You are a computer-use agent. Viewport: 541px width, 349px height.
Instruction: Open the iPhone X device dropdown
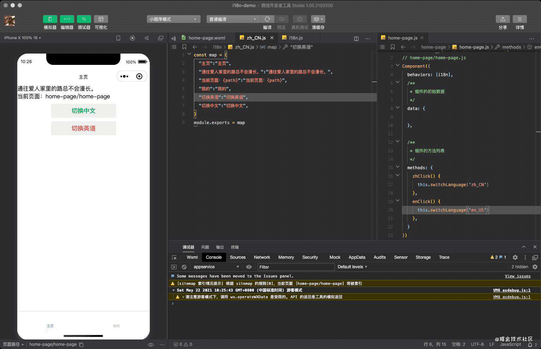pyautogui.click(x=23, y=38)
